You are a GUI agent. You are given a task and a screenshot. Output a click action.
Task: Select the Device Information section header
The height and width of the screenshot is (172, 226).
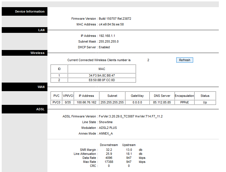25,11
